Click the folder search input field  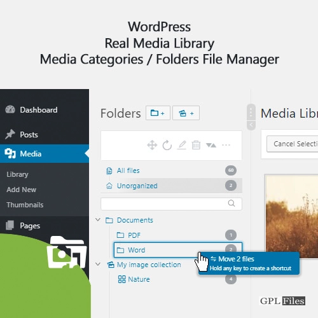click(171, 204)
